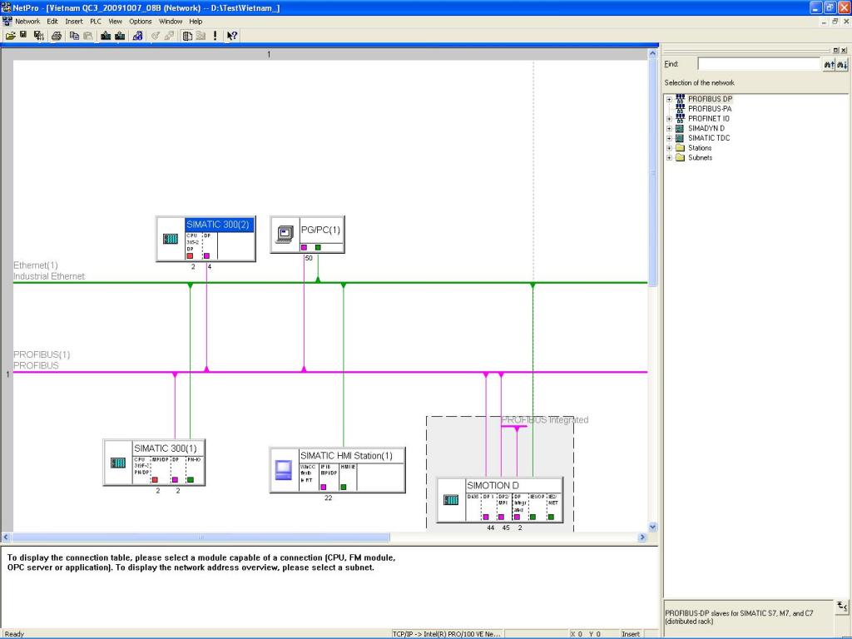The width and height of the screenshot is (852, 639).
Task: Click the blue network info toolbar icon
Action: point(137,36)
